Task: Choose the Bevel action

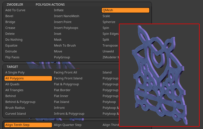Action: click(9, 16)
